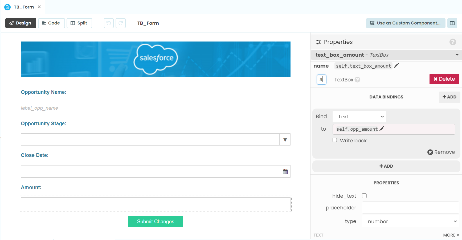This screenshot has height=240, width=462.
Task: Delete the selected TextBox component
Action: (444, 79)
